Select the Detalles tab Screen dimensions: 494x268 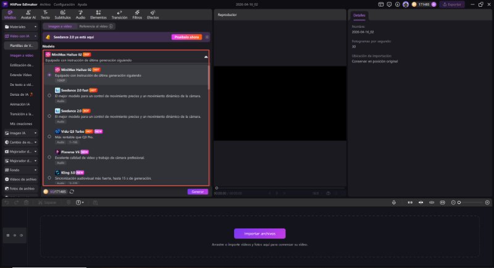(x=359, y=15)
